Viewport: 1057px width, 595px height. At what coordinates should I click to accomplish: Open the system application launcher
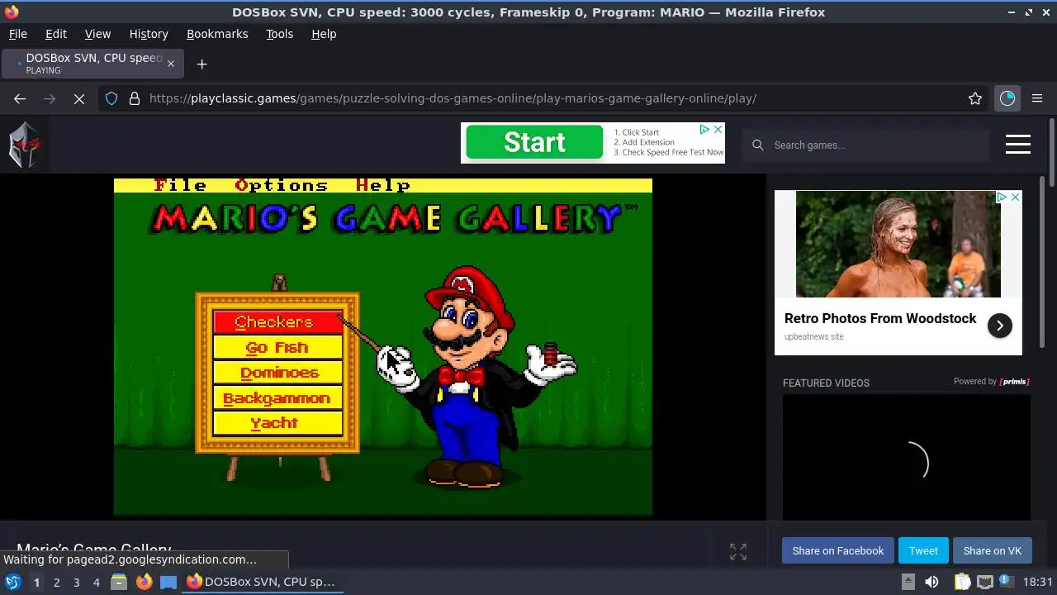tap(12, 582)
